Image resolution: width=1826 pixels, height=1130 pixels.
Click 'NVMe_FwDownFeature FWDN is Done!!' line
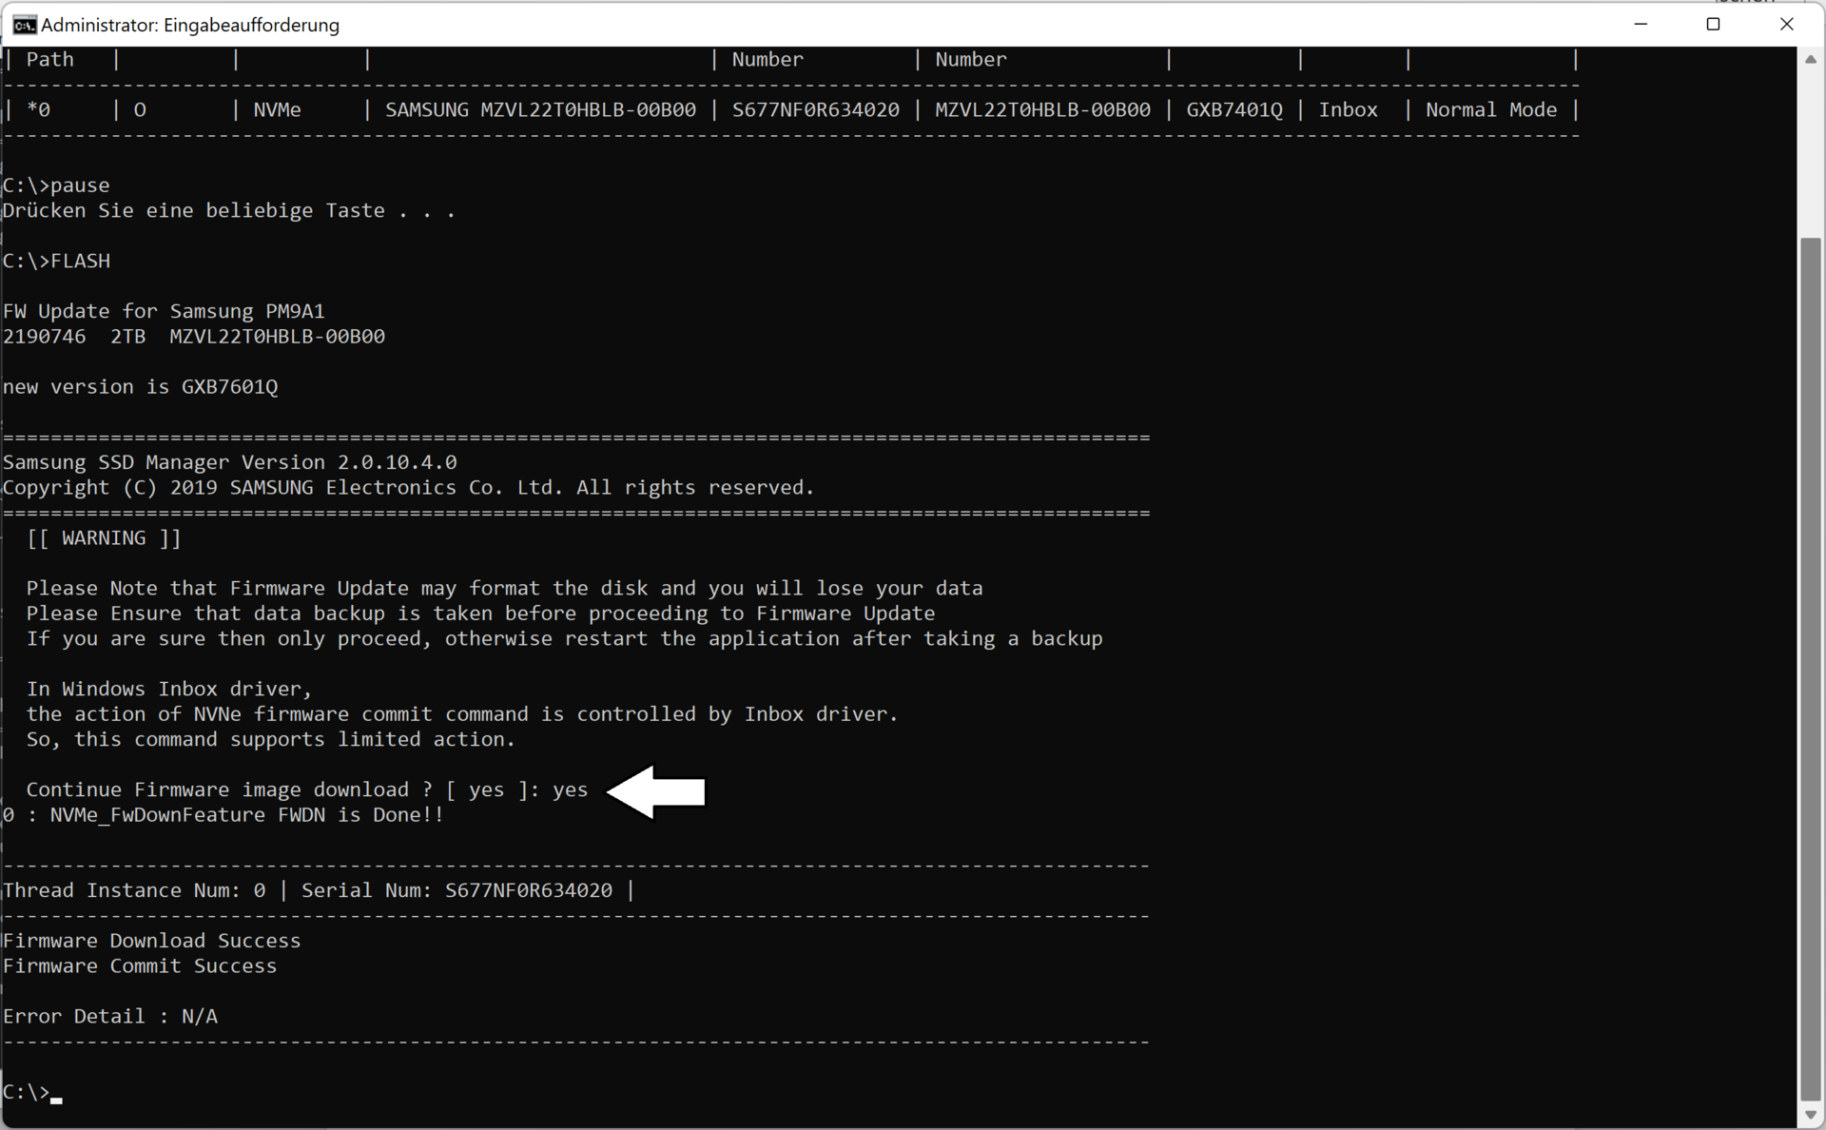click(223, 815)
